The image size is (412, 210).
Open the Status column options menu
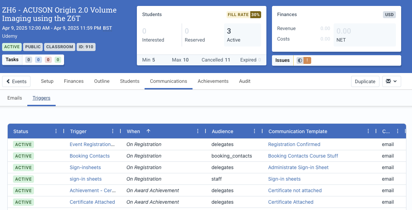56,131
